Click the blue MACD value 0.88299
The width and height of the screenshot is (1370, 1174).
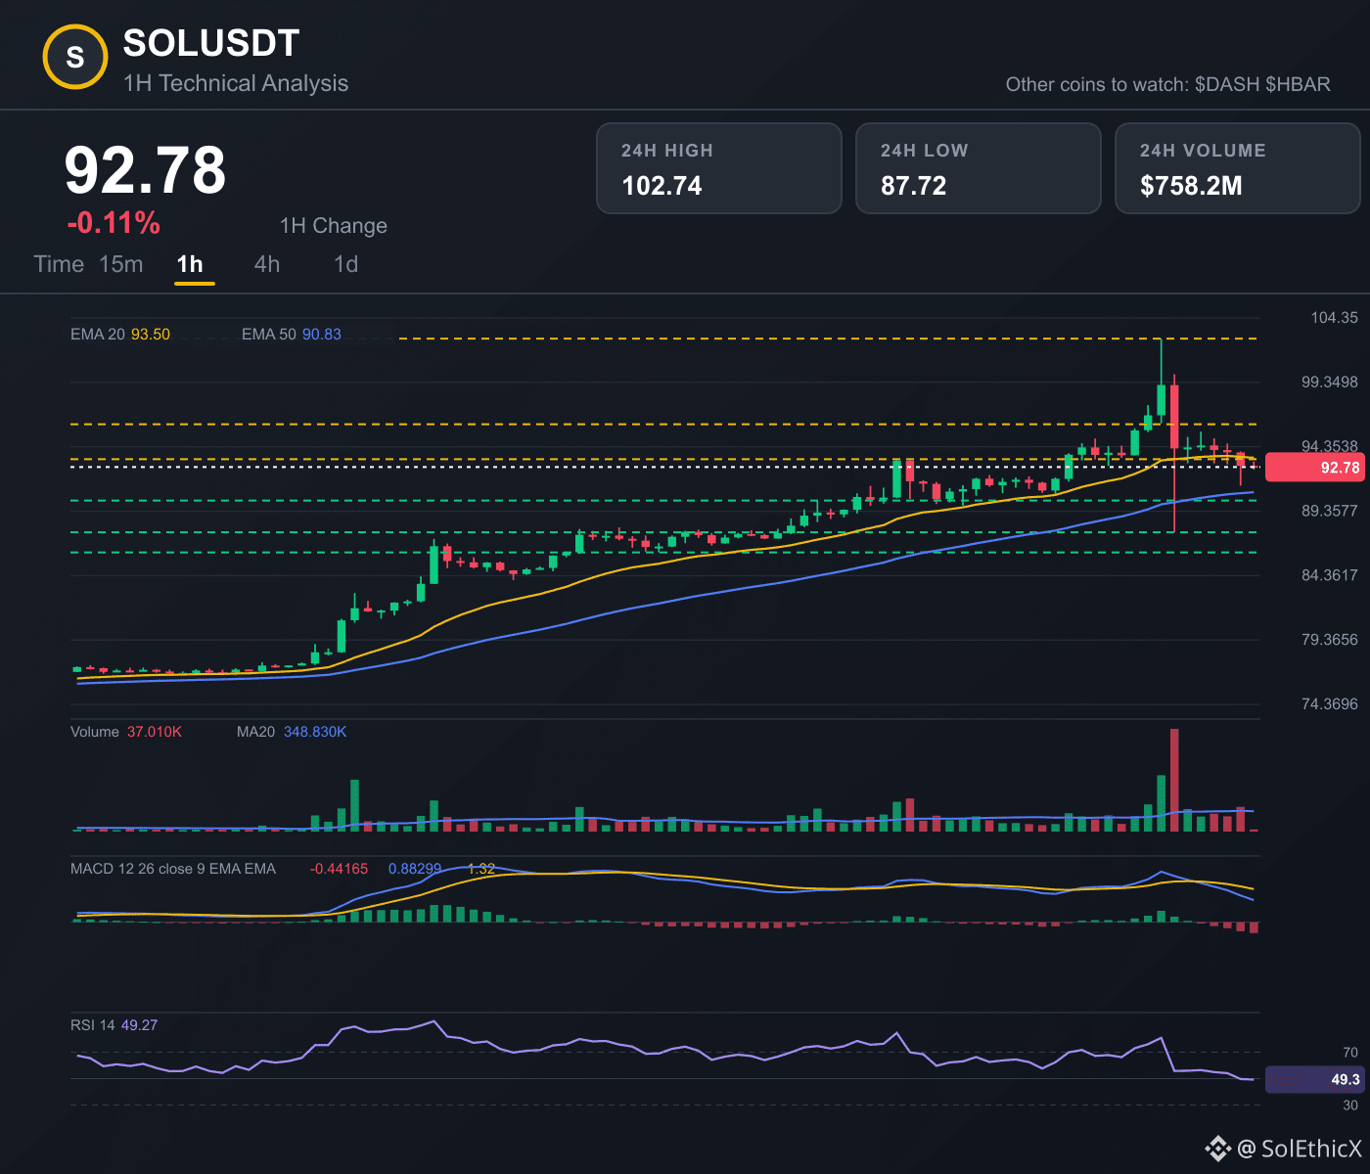[x=415, y=869]
